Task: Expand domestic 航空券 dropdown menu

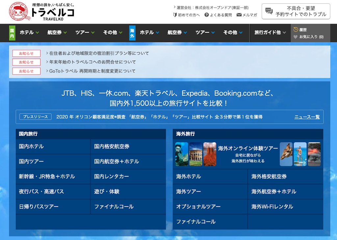Action: coord(57,33)
